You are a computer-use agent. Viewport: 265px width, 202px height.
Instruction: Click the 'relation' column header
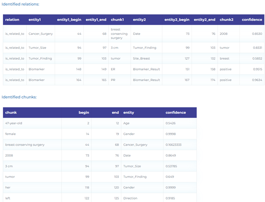click(x=12, y=20)
